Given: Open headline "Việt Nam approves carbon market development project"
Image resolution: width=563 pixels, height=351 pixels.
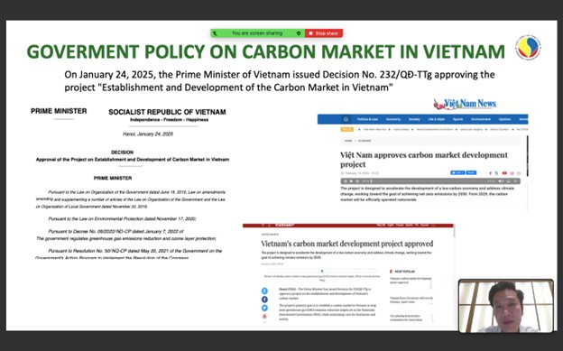Looking at the screenshot, I should [424, 160].
